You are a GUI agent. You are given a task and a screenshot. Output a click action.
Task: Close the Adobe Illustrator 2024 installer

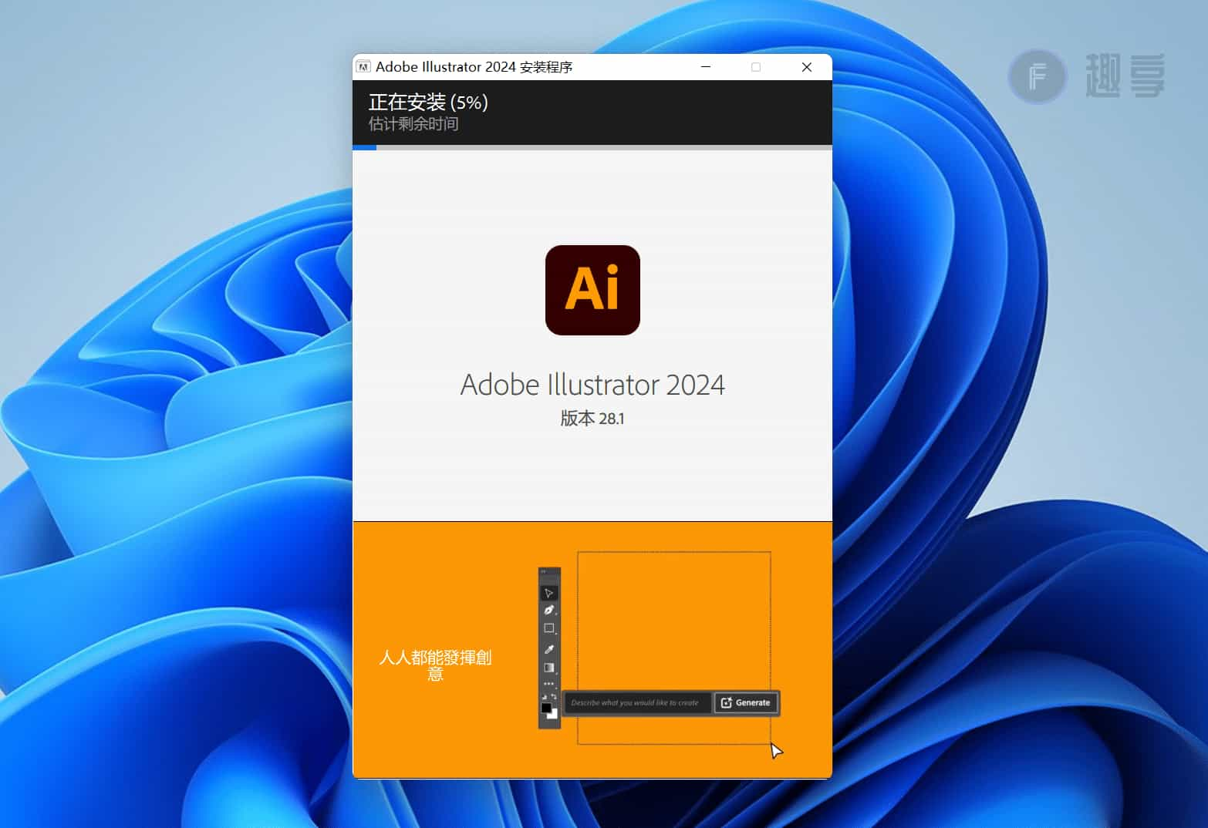(x=807, y=67)
